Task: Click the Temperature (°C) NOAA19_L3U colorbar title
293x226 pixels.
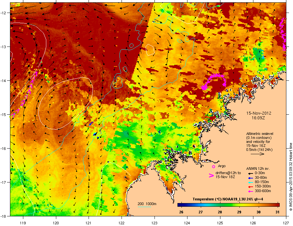Action: [228, 199]
